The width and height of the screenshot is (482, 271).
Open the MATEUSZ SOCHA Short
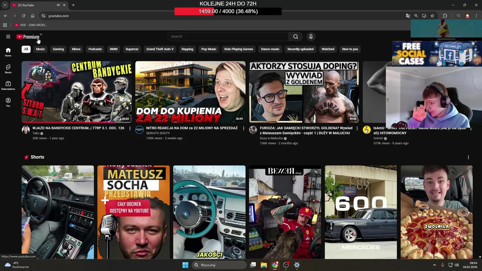(133, 212)
